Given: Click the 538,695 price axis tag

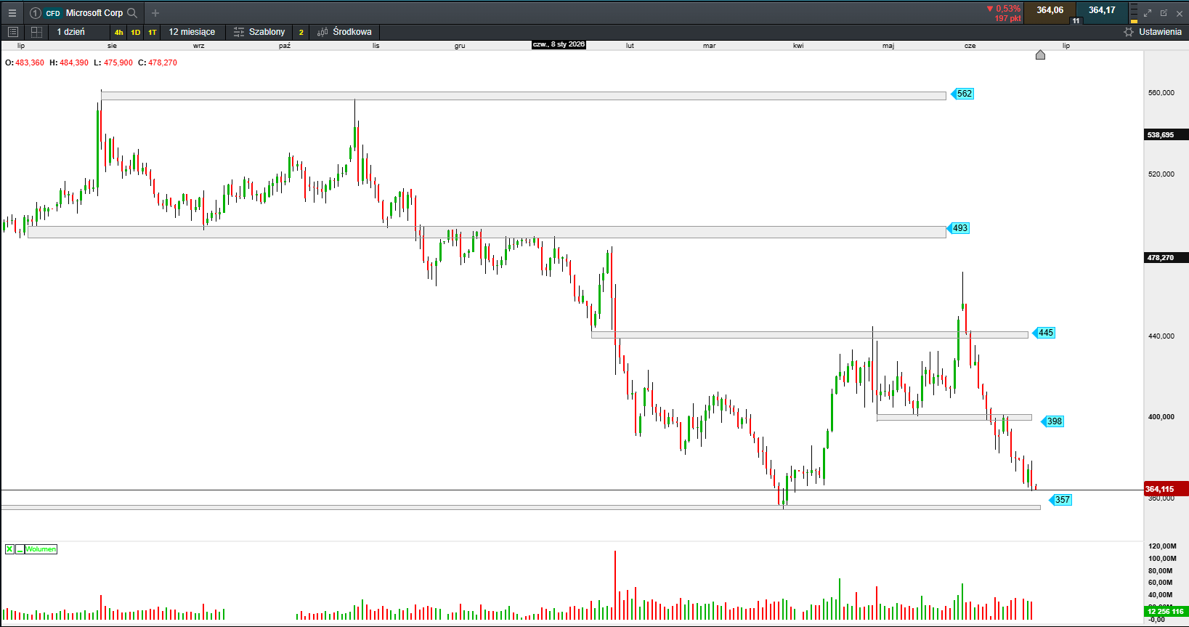Looking at the screenshot, I should click(1166, 134).
